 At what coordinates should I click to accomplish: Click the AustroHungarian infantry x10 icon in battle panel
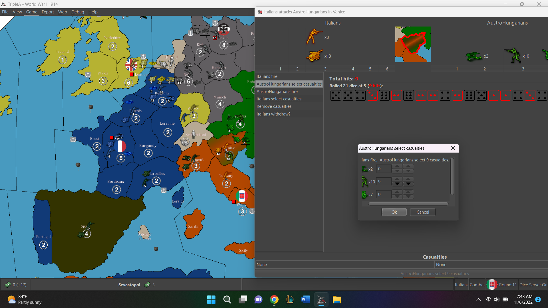click(512, 56)
